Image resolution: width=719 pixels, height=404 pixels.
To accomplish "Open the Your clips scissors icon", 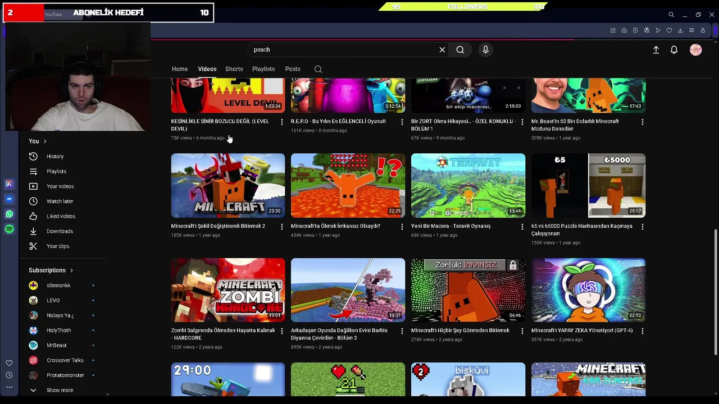I will tap(33, 246).
